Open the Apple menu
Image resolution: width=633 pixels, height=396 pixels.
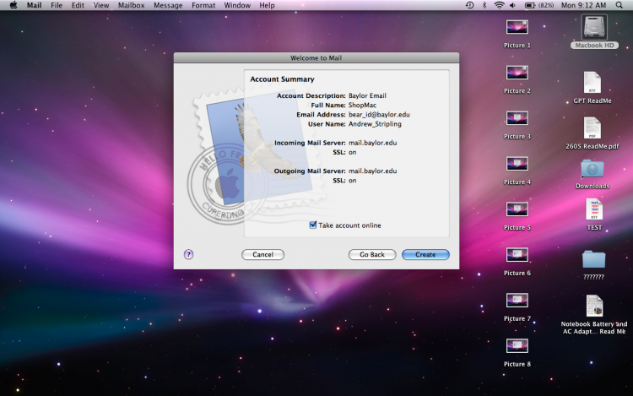[14, 5]
